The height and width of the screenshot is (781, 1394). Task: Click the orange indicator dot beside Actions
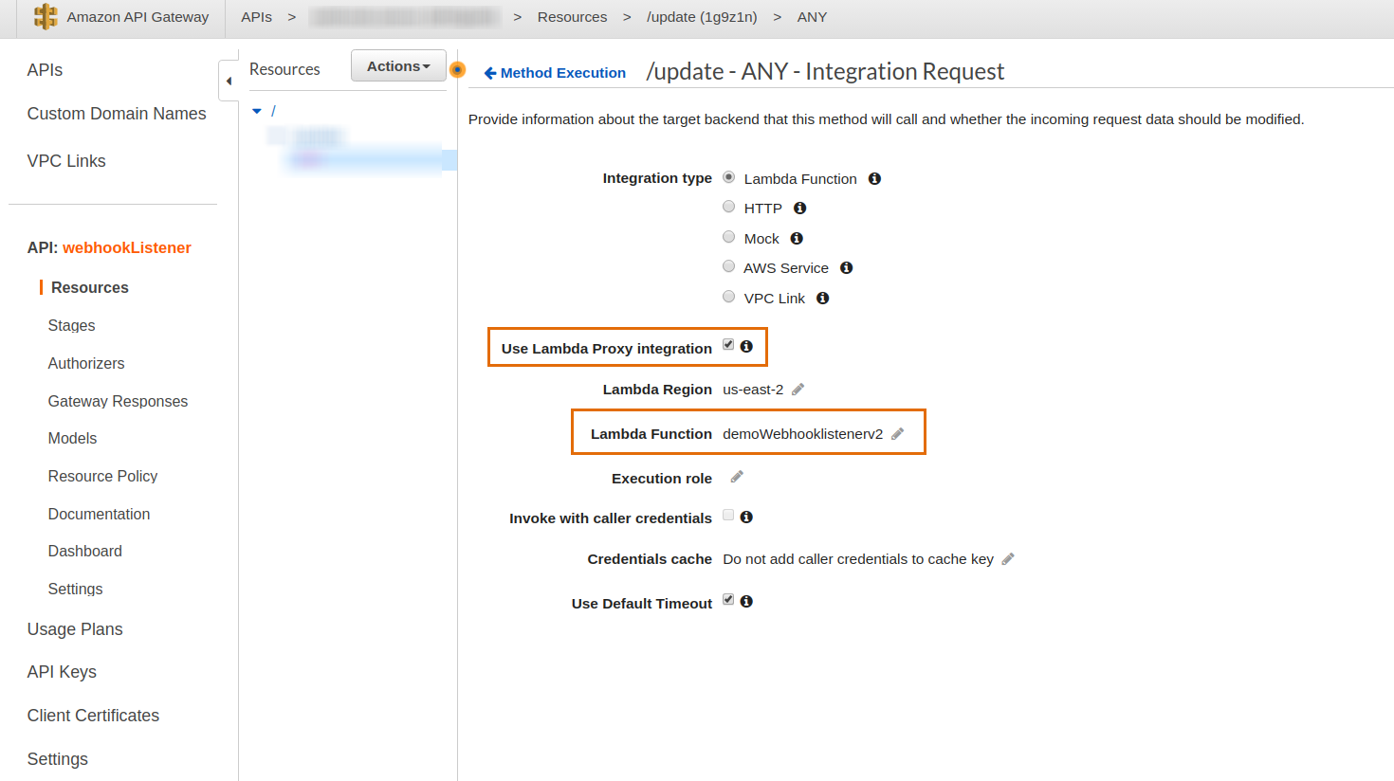point(457,69)
